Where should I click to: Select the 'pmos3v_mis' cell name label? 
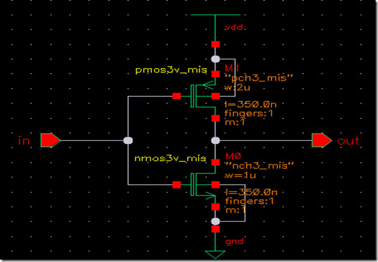pos(171,70)
